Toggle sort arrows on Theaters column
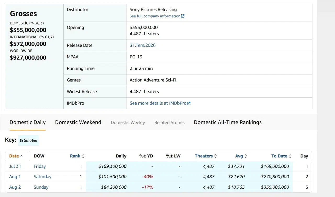This screenshot has width=335, height=197. tap(215, 156)
